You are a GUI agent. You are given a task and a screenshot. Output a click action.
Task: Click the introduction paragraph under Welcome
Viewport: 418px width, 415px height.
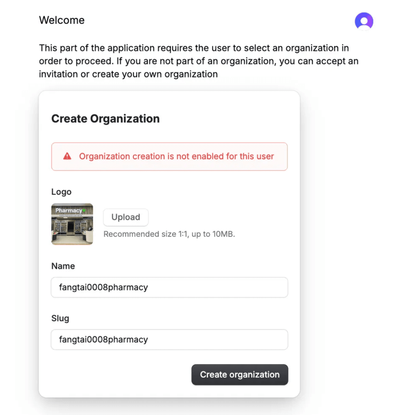tap(199, 61)
